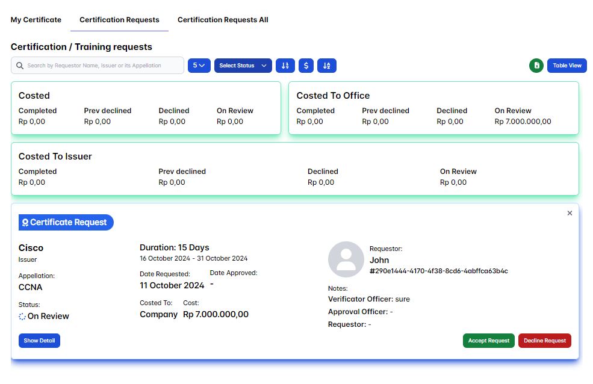The width and height of the screenshot is (593, 384).
Task: Click John's requestor avatar image
Action: (x=346, y=259)
